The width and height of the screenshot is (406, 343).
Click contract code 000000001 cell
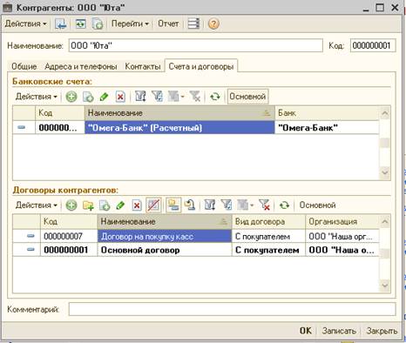69,250
